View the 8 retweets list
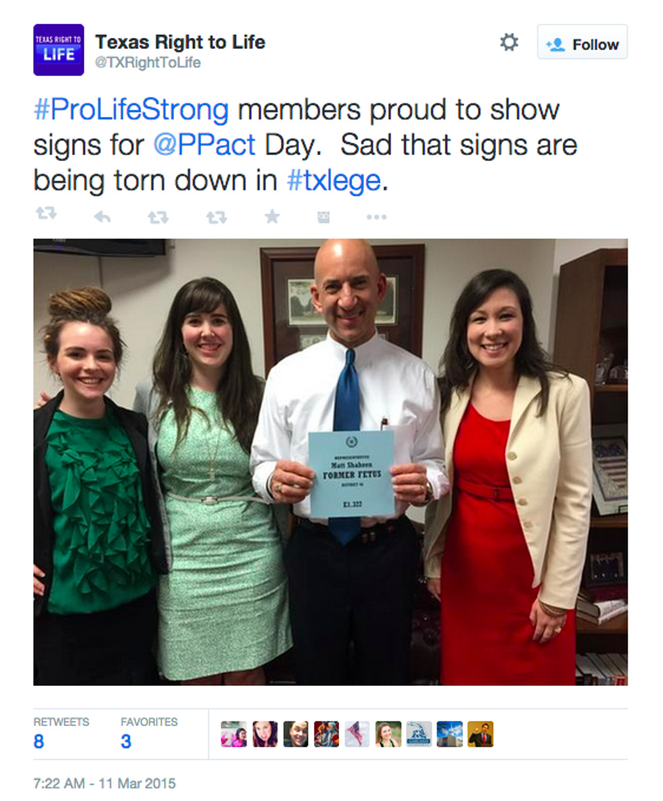The height and width of the screenshot is (801, 663). click(x=61, y=733)
